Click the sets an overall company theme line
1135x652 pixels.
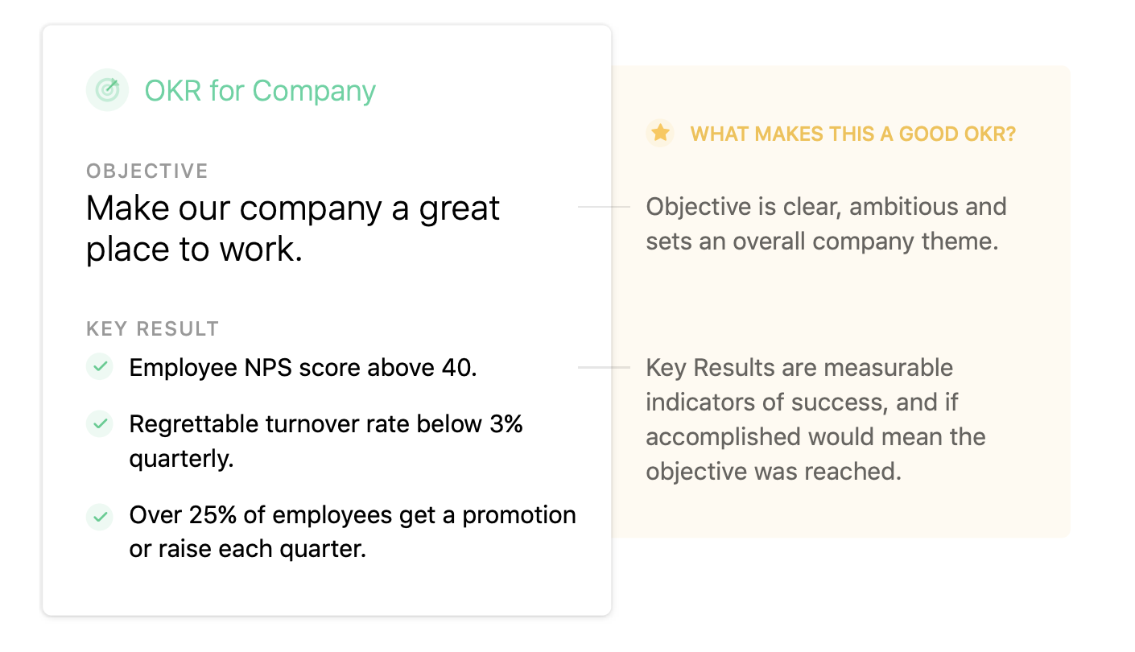tap(822, 241)
